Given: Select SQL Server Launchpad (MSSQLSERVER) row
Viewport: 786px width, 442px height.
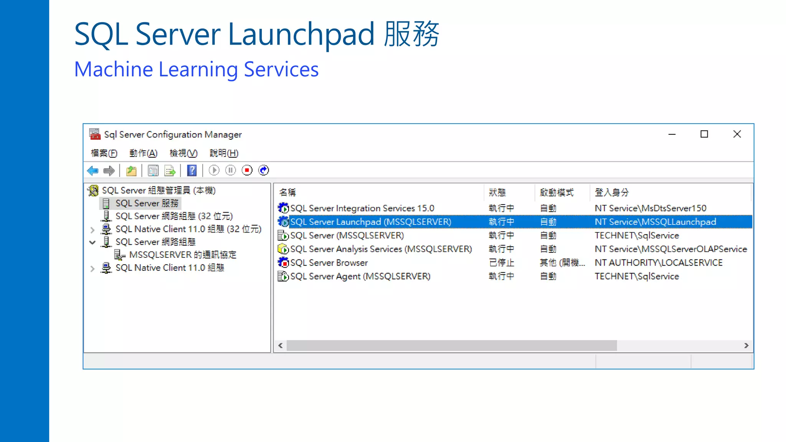Looking at the screenshot, I should (x=514, y=222).
